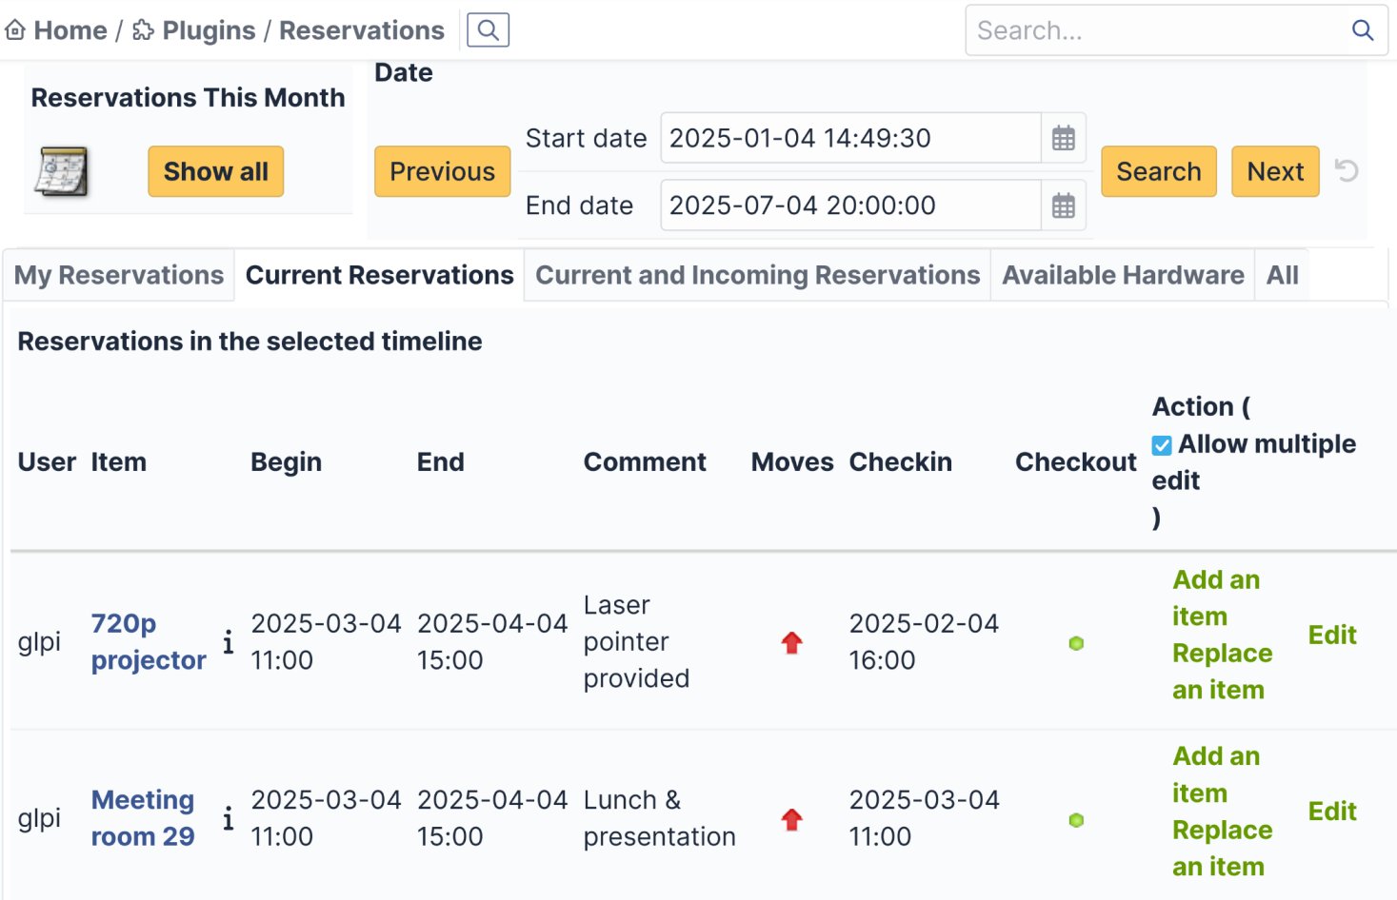Open the calendar picker for Start date
The image size is (1397, 900).
[1064, 137]
